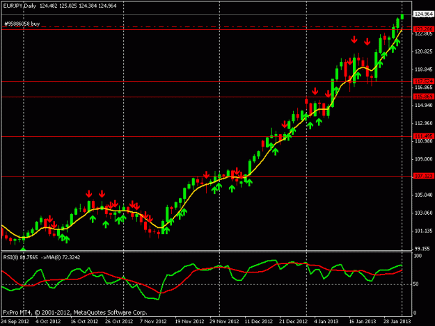Screen dimensions: 435x326
Task: Click the 122.805 price axis value
Action: 423,34
